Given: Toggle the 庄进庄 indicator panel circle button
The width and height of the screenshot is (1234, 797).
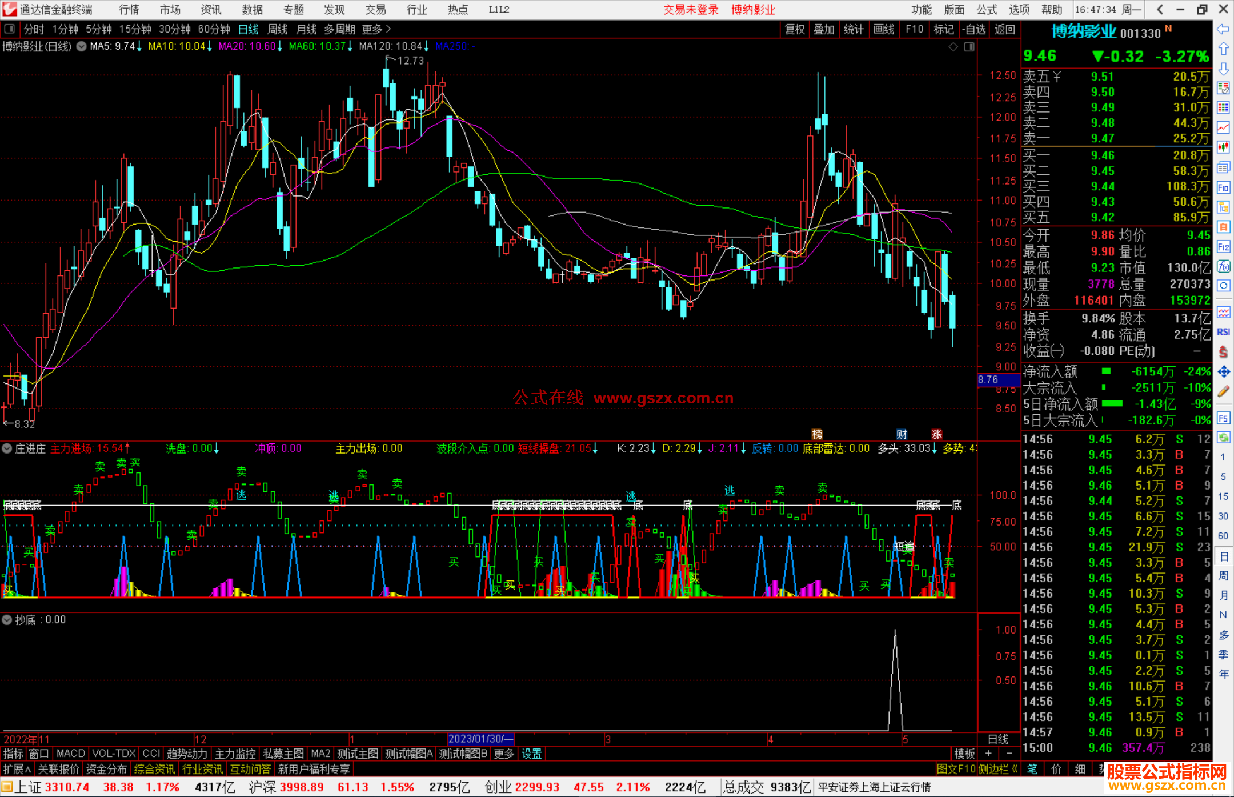Looking at the screenshot, I should tap(7, 448).
